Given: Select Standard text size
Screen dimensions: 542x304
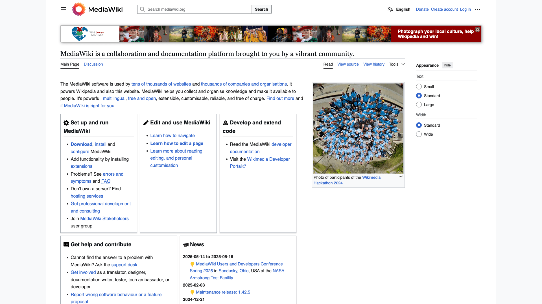Looking at the screenshot, I should point(419,96).
